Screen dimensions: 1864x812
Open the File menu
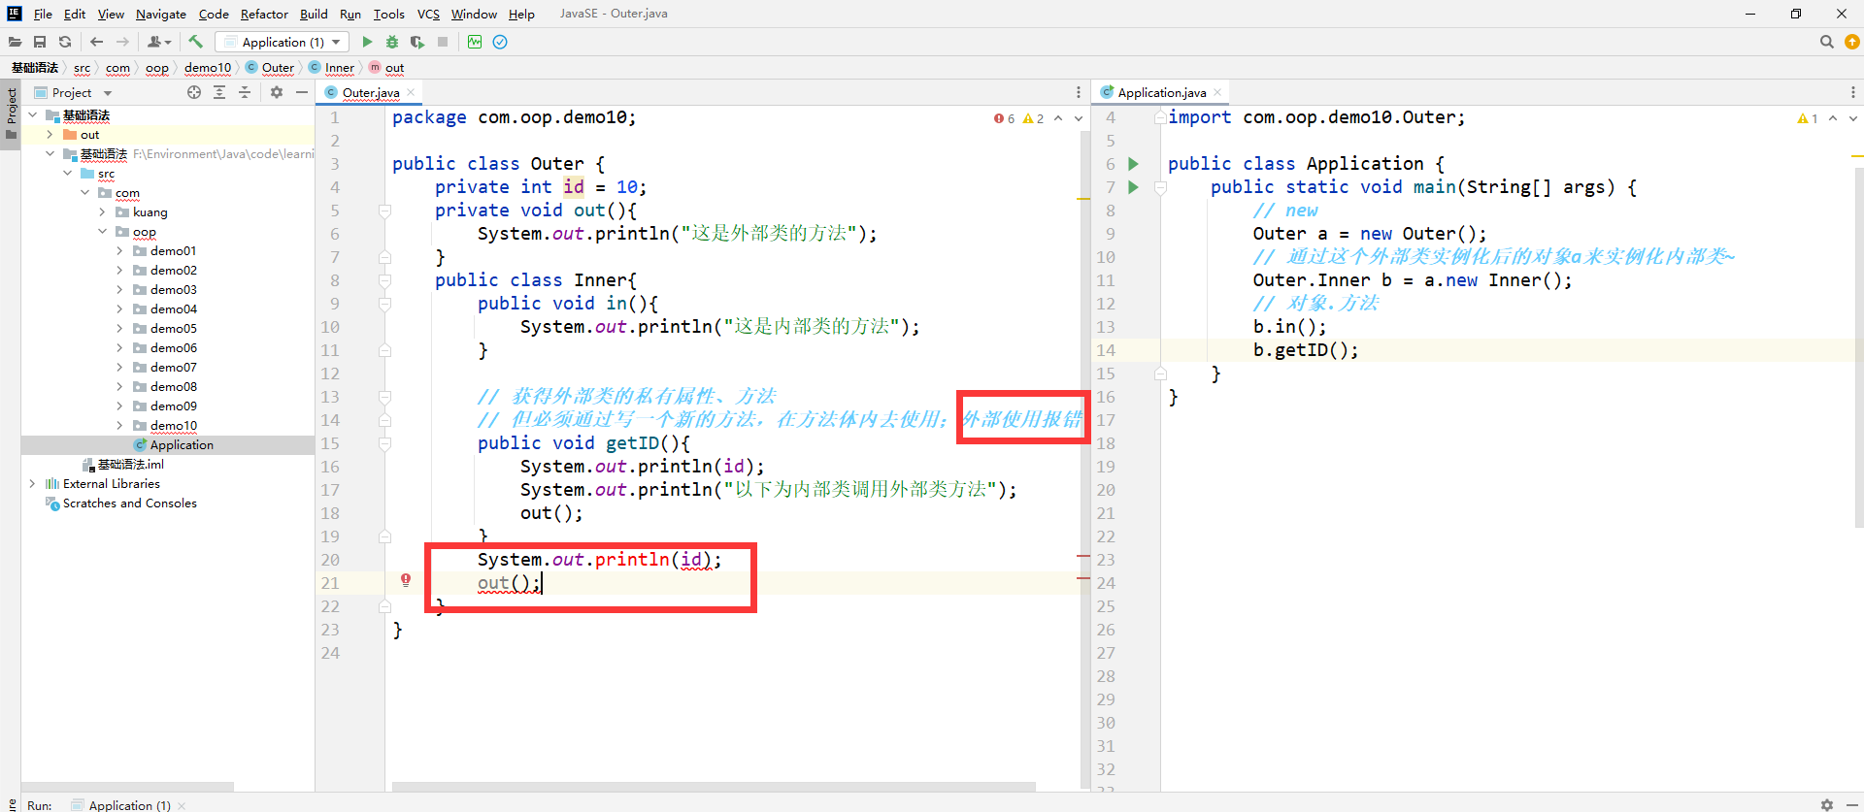[43, 14]
